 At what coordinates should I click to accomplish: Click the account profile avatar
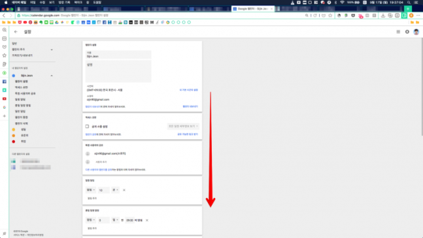pyautogui.click(x=416, y=32)
